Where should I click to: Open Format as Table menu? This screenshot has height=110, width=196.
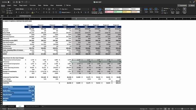coord(100,11)
